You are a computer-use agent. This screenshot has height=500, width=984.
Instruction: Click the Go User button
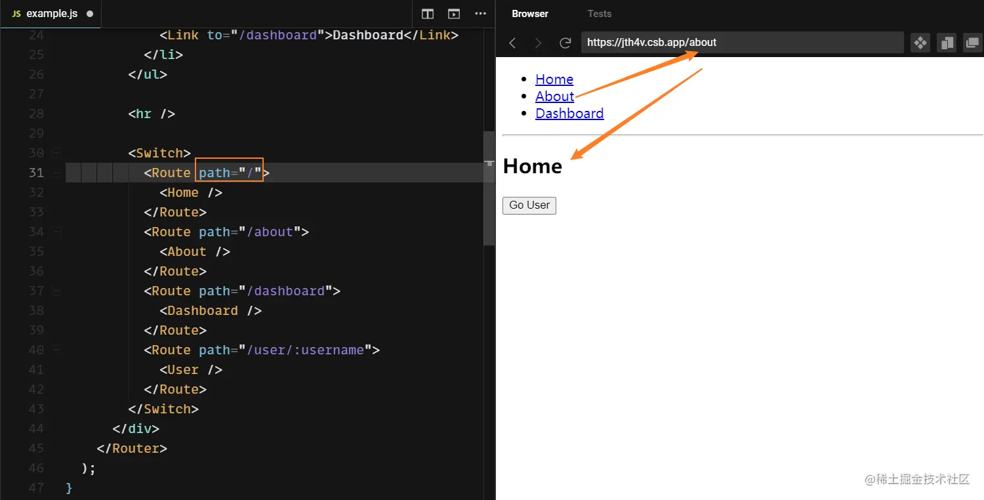point(529,205)
